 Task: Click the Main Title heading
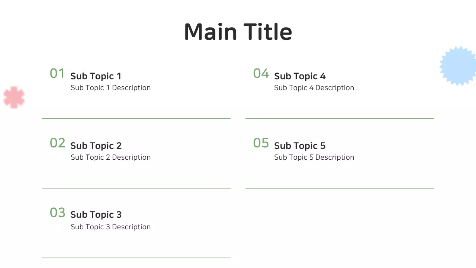[x=238, y=32]
